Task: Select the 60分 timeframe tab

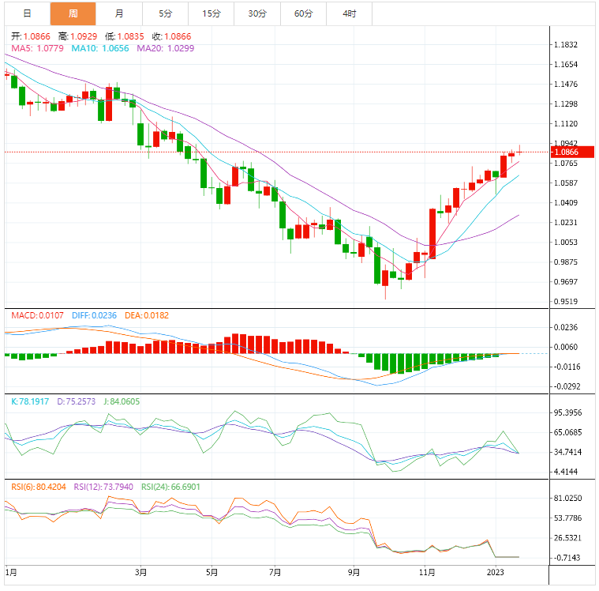Action: point(303,13)
